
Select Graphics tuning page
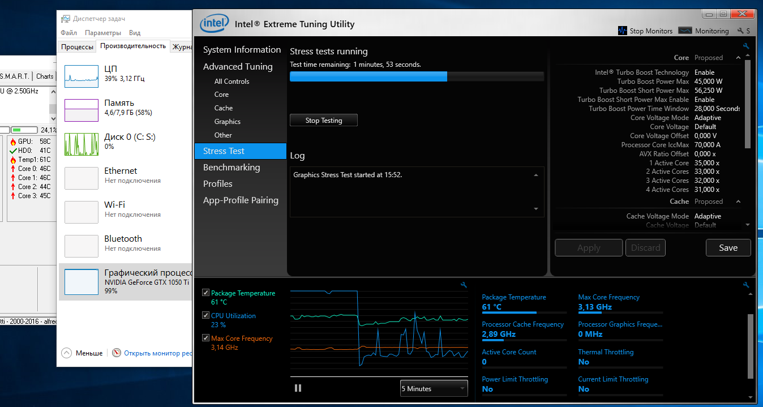tap(227, 122)
